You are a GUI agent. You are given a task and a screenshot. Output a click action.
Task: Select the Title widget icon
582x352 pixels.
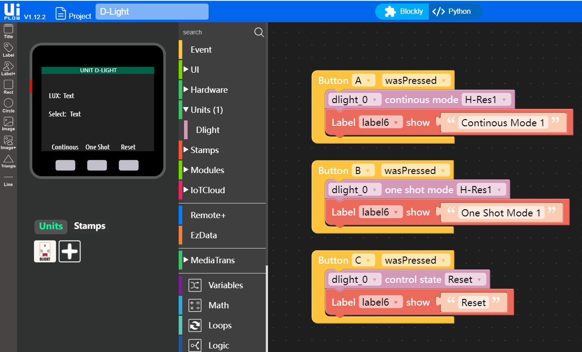(x=8, y=31)
